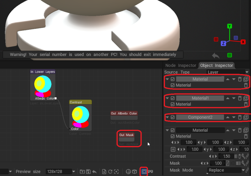Select the Component2 layer name bar

click(x=200, y=117)
